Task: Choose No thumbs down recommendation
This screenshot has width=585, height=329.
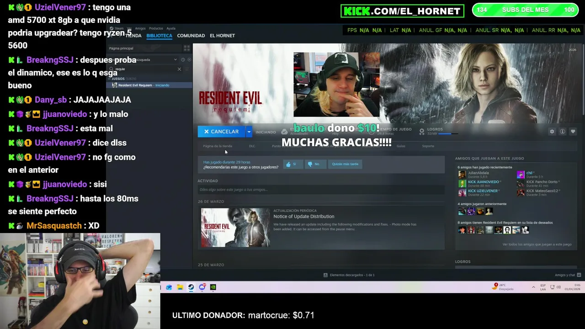Action: tap(315, 164)
